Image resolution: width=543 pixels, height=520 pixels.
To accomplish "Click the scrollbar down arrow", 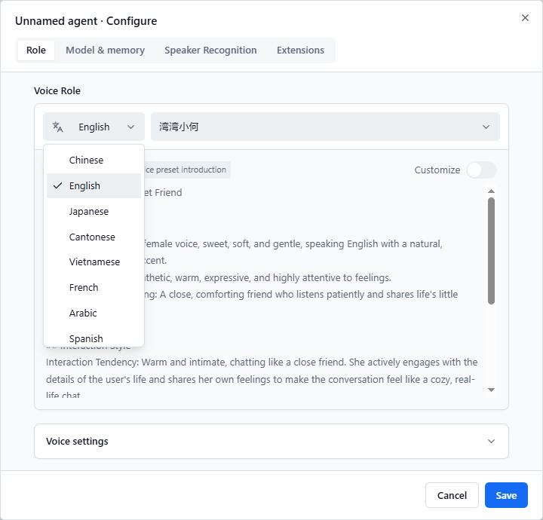I will coord(491,390).
